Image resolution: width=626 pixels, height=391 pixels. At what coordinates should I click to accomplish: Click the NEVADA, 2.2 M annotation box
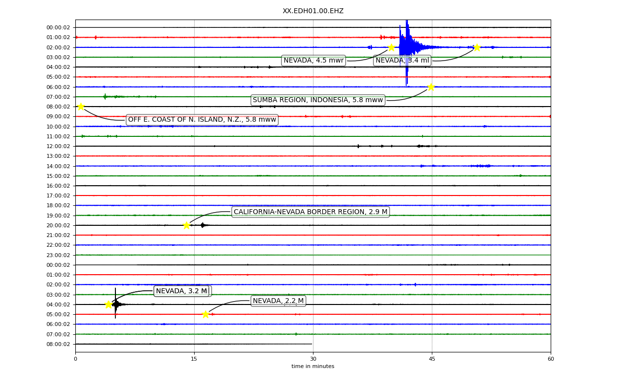(278, 301)
